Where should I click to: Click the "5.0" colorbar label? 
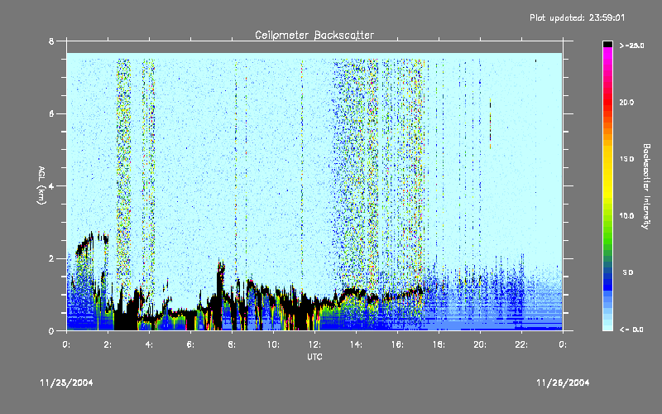[628, 272]
